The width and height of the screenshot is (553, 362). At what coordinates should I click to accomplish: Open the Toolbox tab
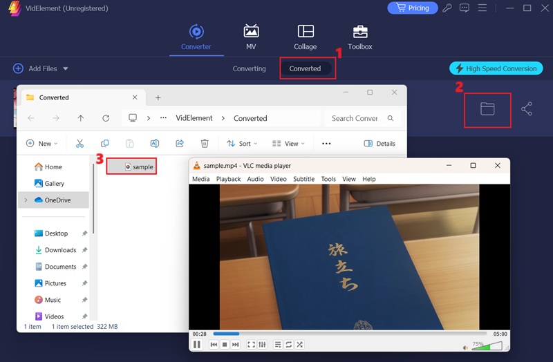(360, 37)
